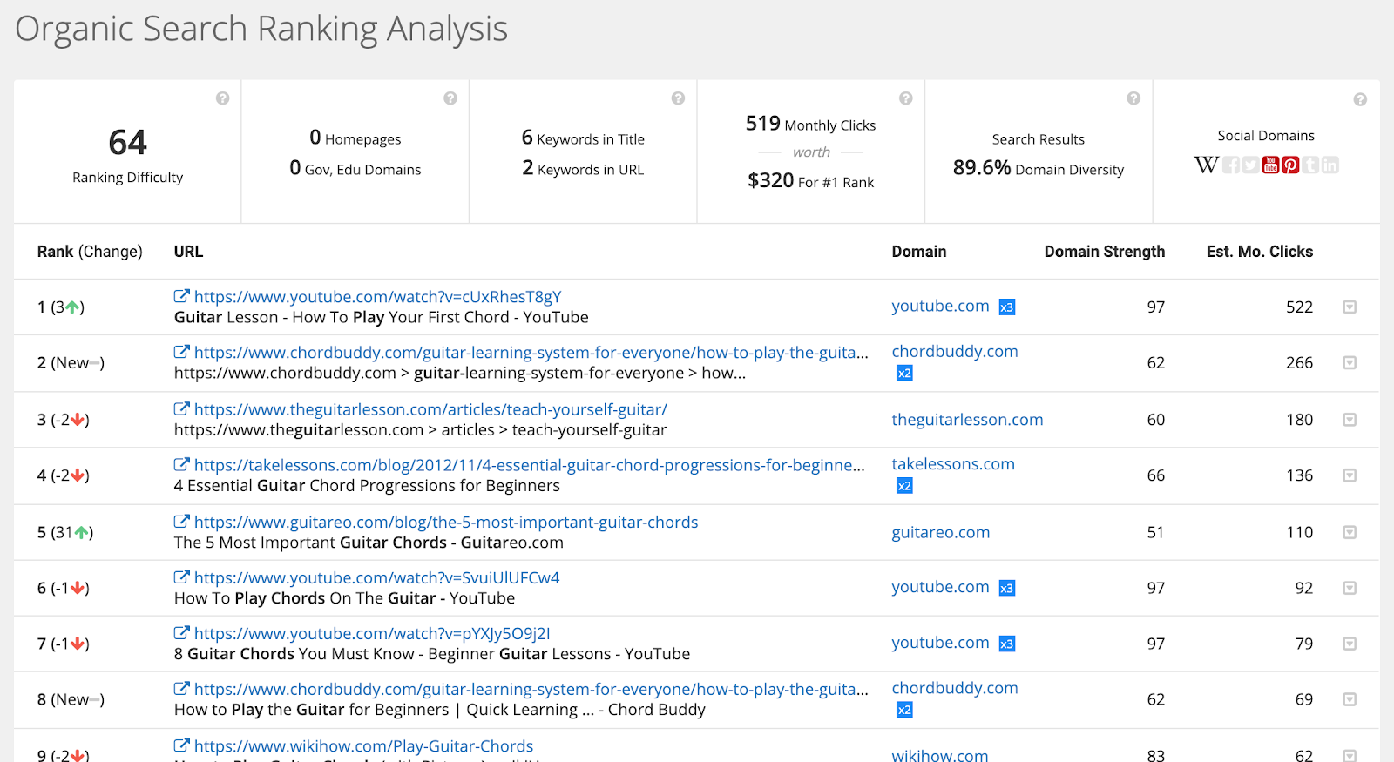Screen dimensions: 1394x762
Task: Expand row options dropdown for rank 8
Action: tap(1350, 699)
